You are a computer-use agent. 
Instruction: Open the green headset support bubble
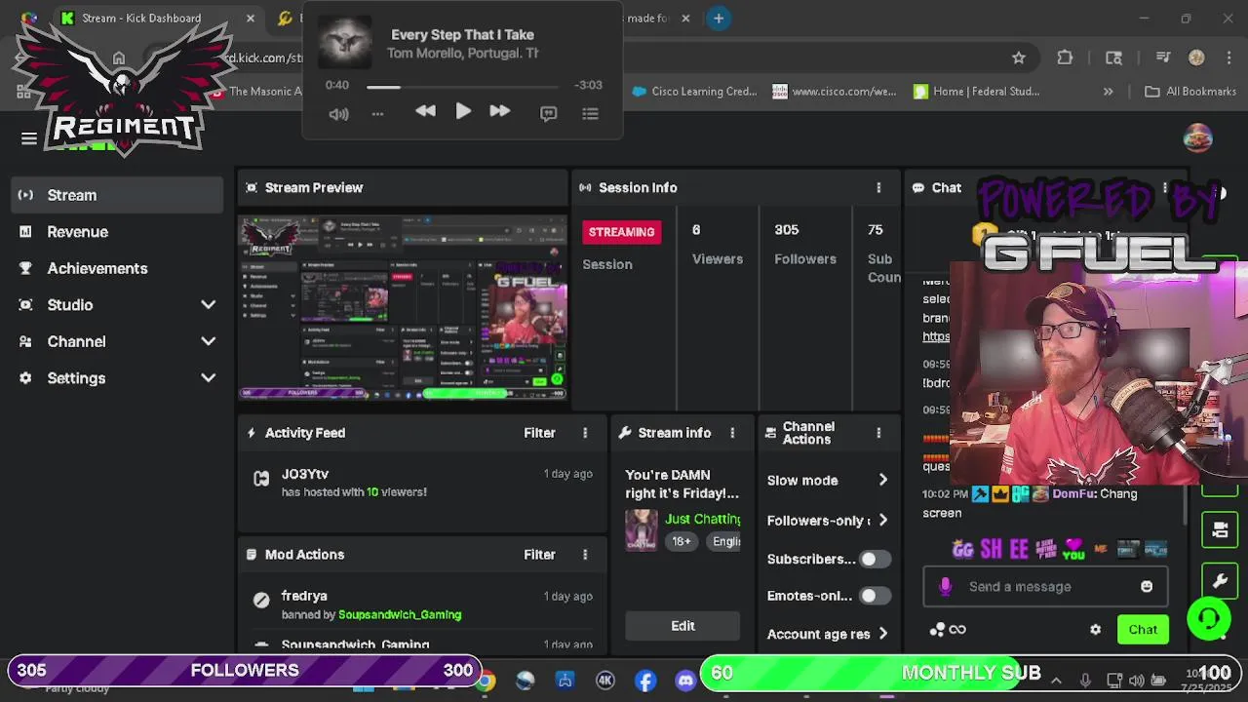click(x=1209, y=618)
